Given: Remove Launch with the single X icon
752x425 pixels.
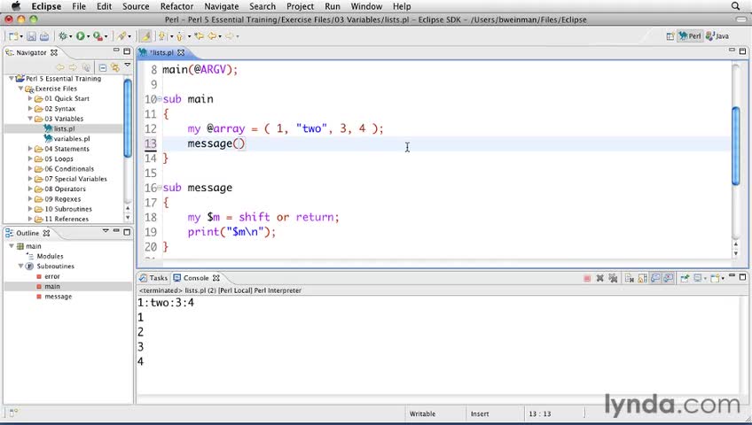Looking at the screenshot, I should (599, 278).
